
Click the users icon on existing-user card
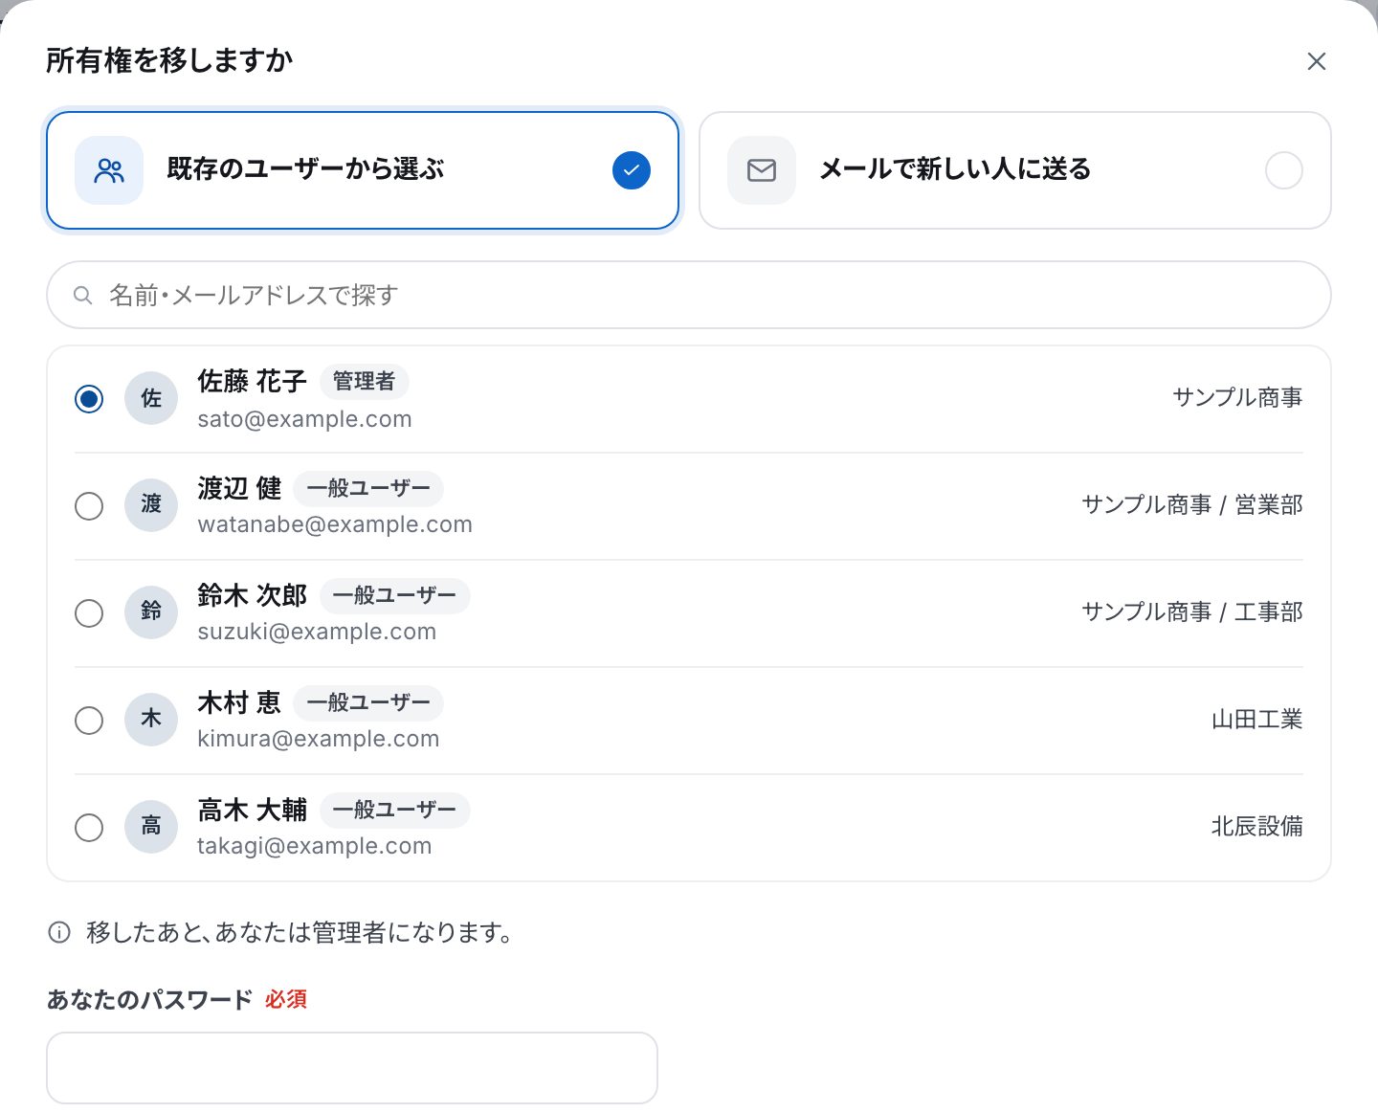click(x=109, y=170)
